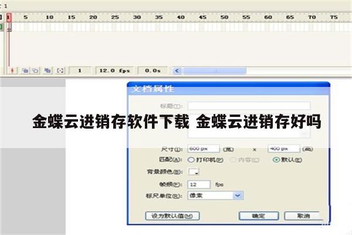Toggle the Onion Skin button
Screen dimensions: 352x235
pos(25,70)
